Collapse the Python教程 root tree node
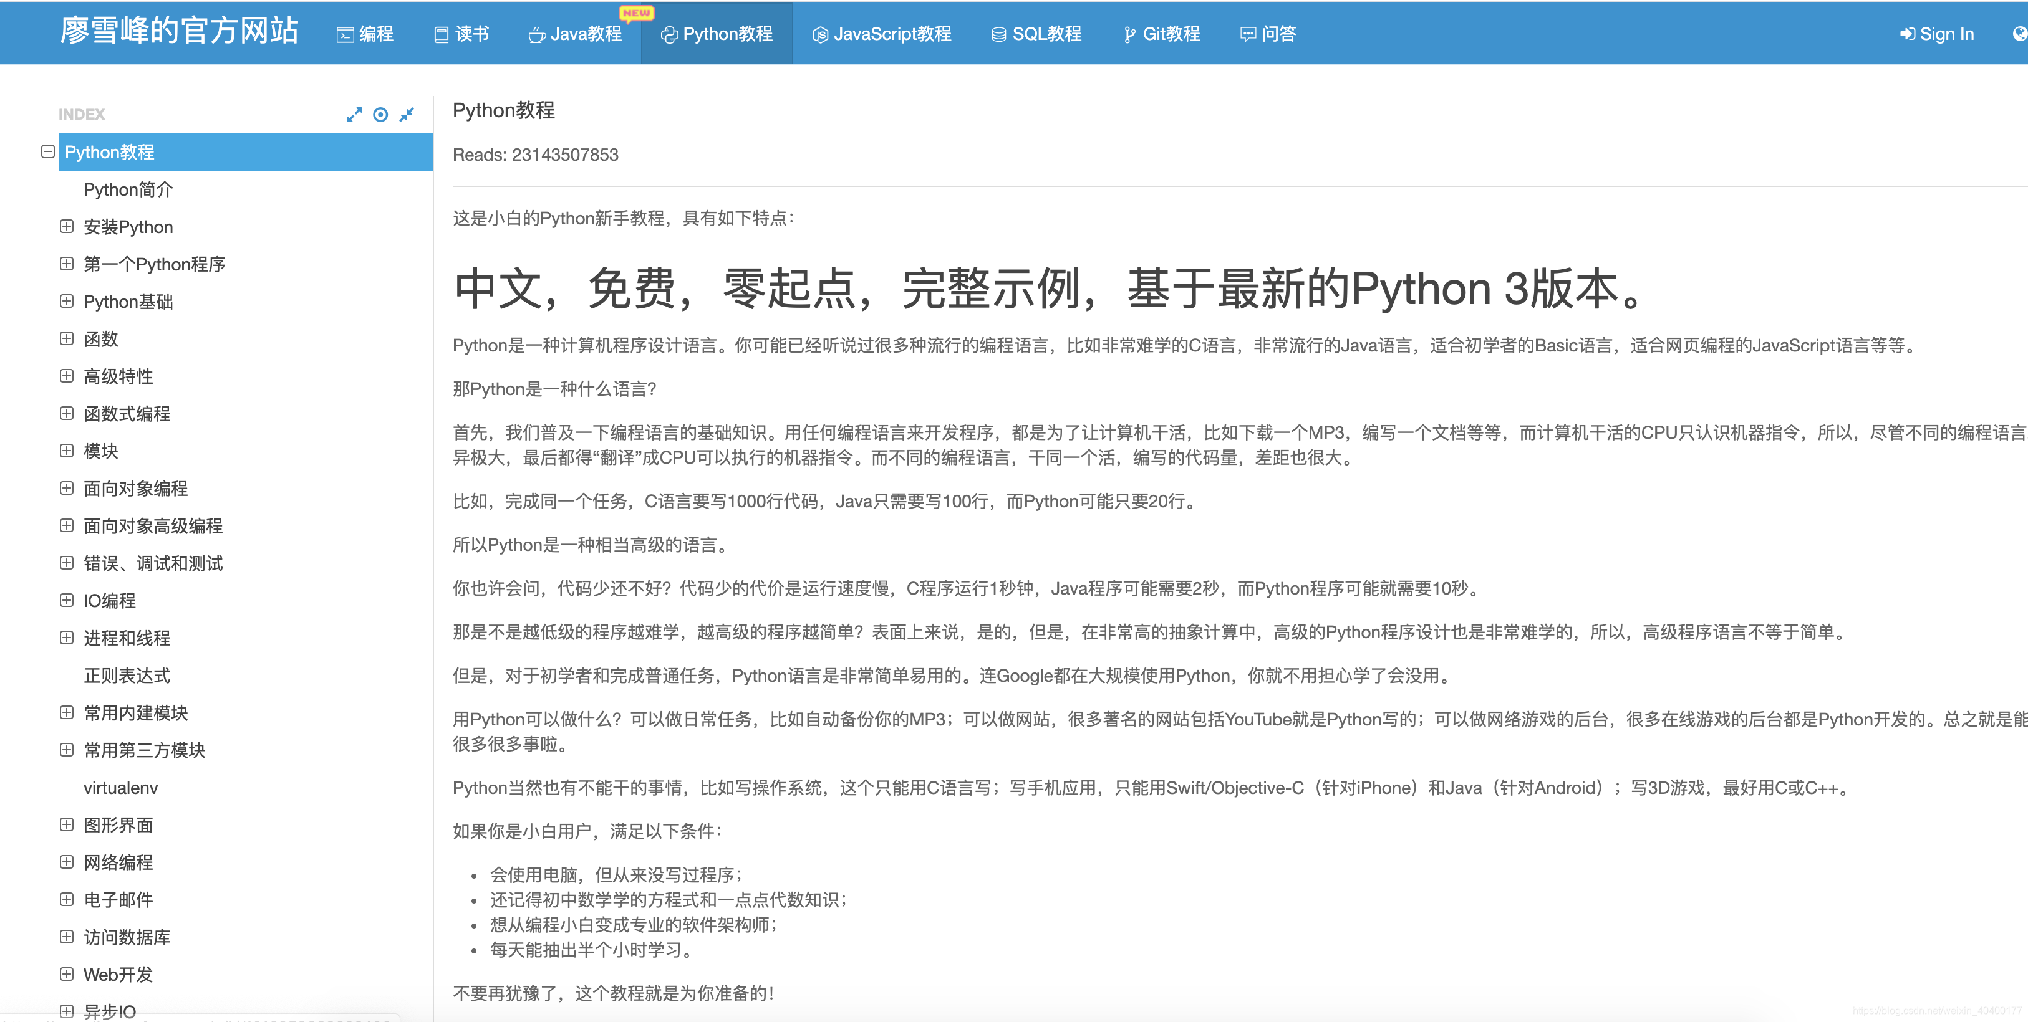Screen dimensions: 2028x1022 point(48,151)
